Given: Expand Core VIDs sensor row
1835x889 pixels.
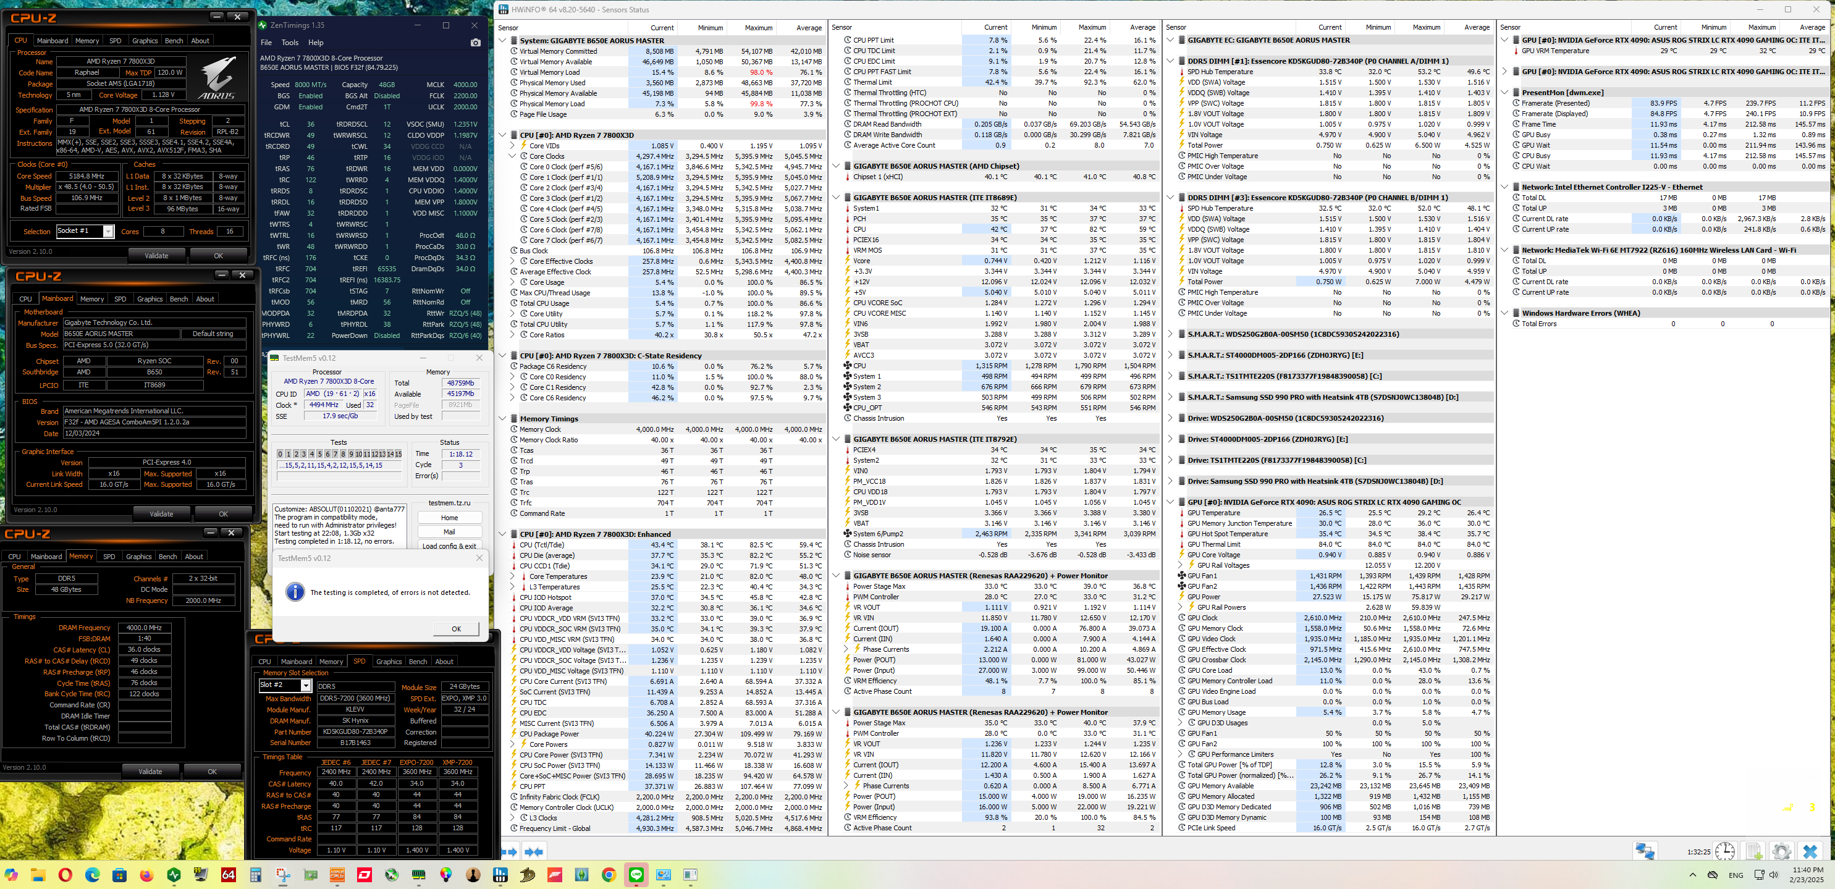Looking at the screenshot, I should click(512, 146).
